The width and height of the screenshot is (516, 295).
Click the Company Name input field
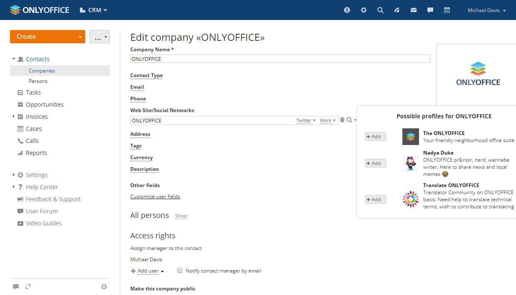tap(280, 59)
